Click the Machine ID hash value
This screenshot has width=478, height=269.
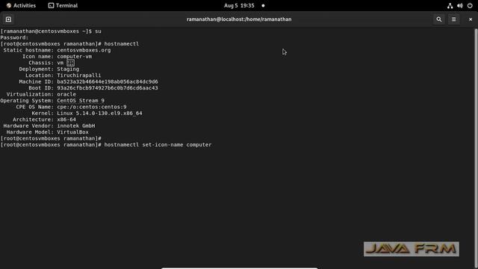click(108, 81)
